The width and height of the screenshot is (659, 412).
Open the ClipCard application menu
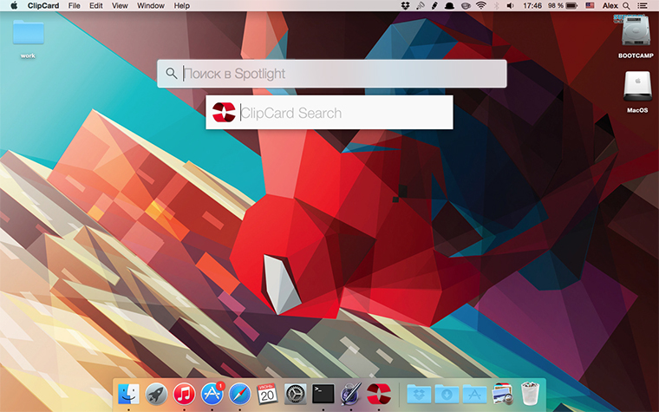(43, 5)
